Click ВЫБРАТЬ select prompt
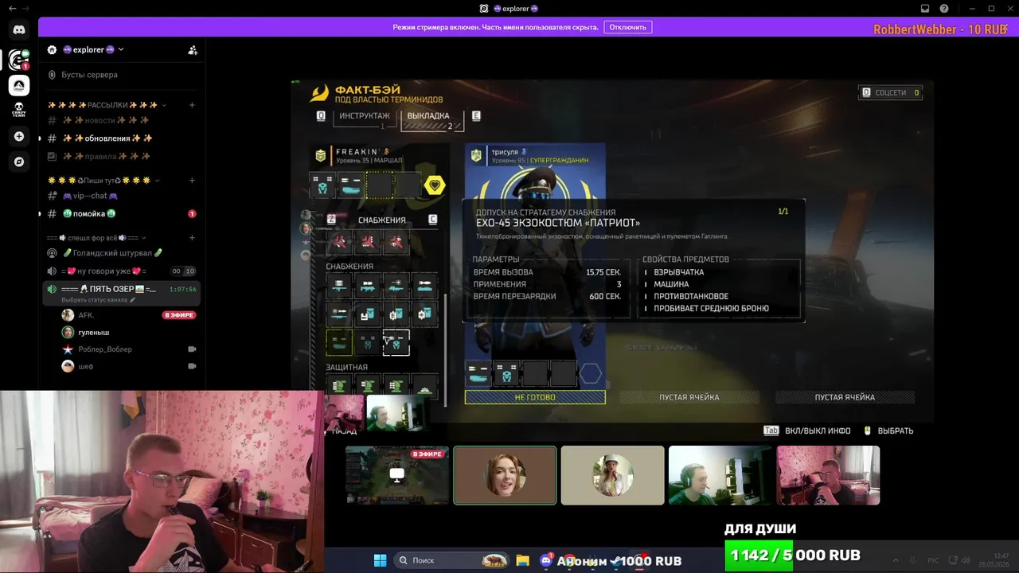The width and height of the screenshot is (1019, 573). point(888,431)
